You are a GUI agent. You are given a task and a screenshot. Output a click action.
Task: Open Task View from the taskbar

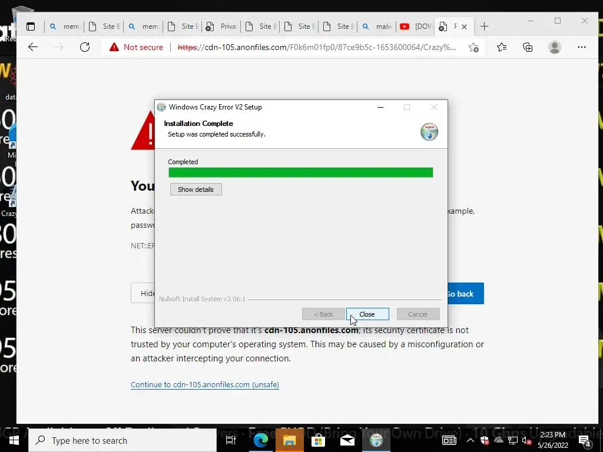click(x=231, y=440)
